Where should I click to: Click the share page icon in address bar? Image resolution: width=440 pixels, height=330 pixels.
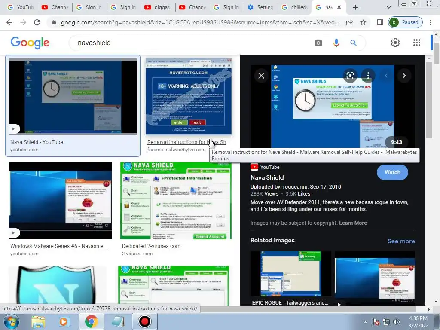(349, 22)
